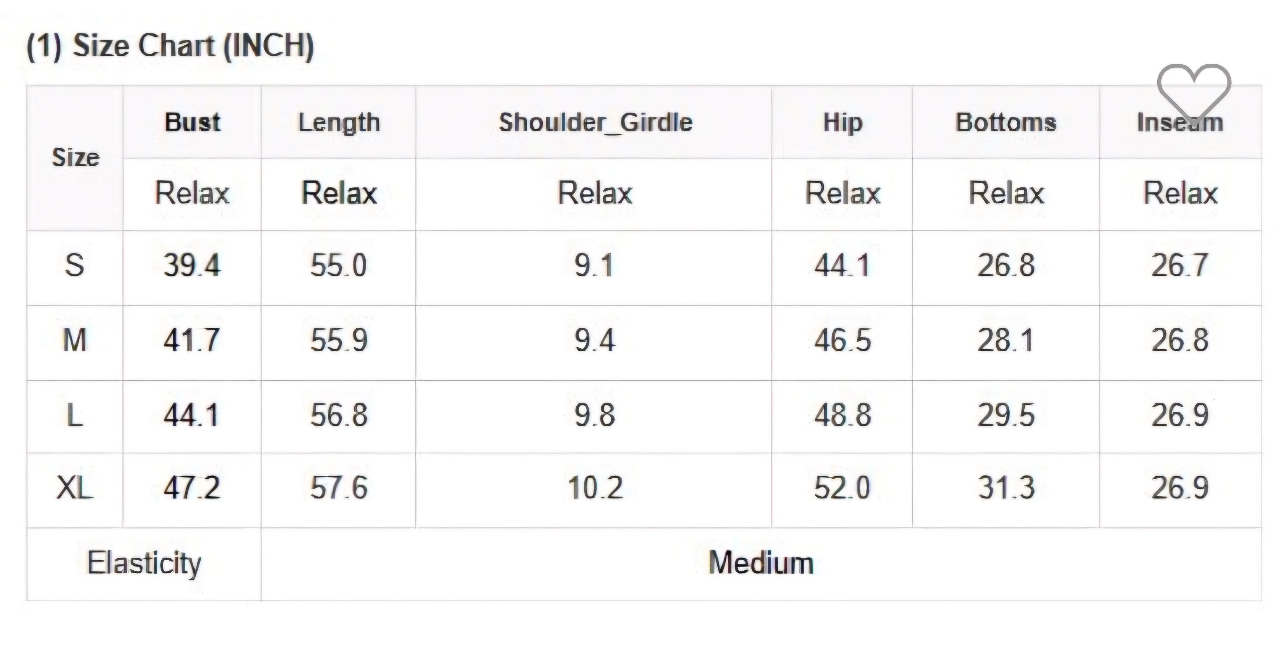Click bottoms value 28.1 for size M
The width and height of the screenshot is (1279, 650).
(1005, 341)
